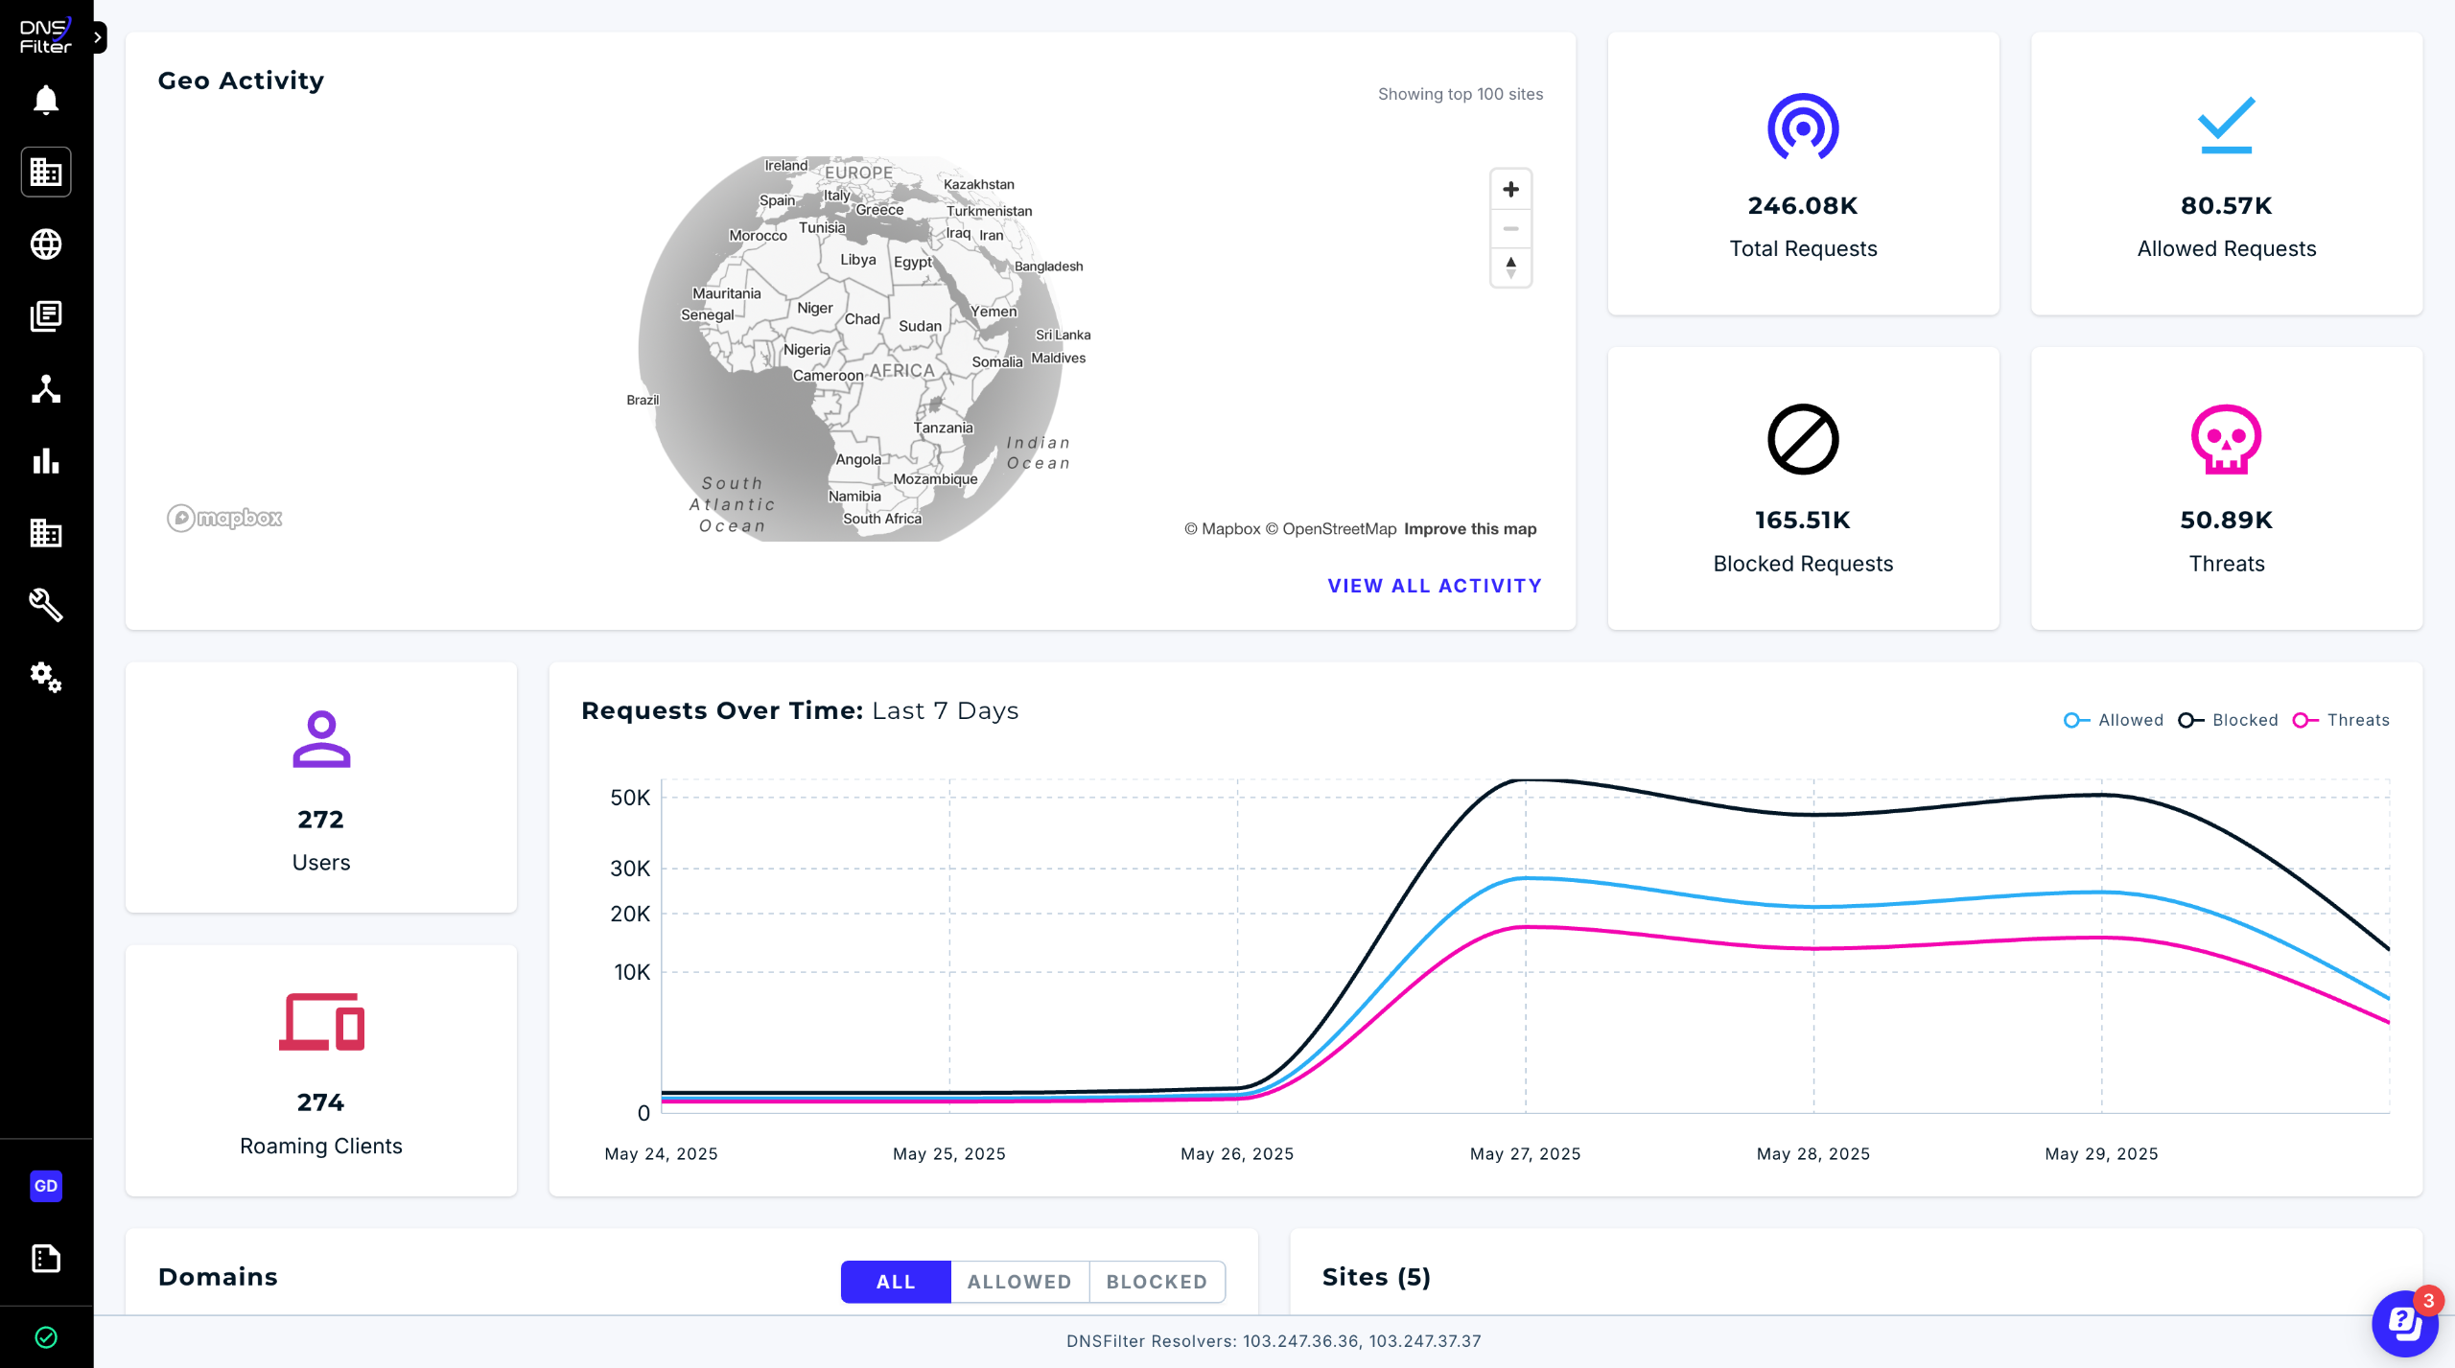This screenshot has width=2455, height=1368.
Task: Open the gears settings icon
Action: pos(46,678)
